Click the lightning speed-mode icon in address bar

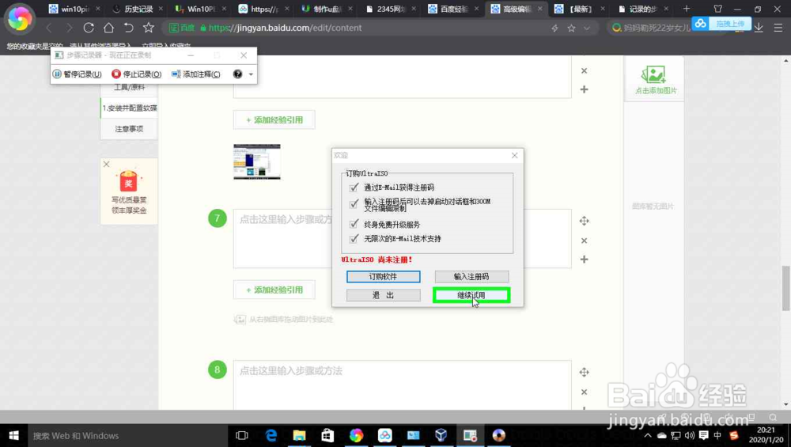[555, 28]
